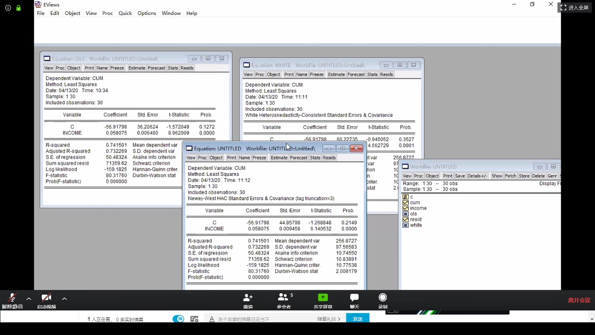Image resolution: width=595 pixels, height=335 pixels.
Task: Click Save in Workfile toolbar
Action: 460,176
